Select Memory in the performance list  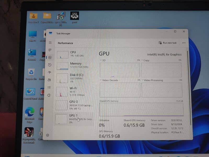tap(75, 65)
